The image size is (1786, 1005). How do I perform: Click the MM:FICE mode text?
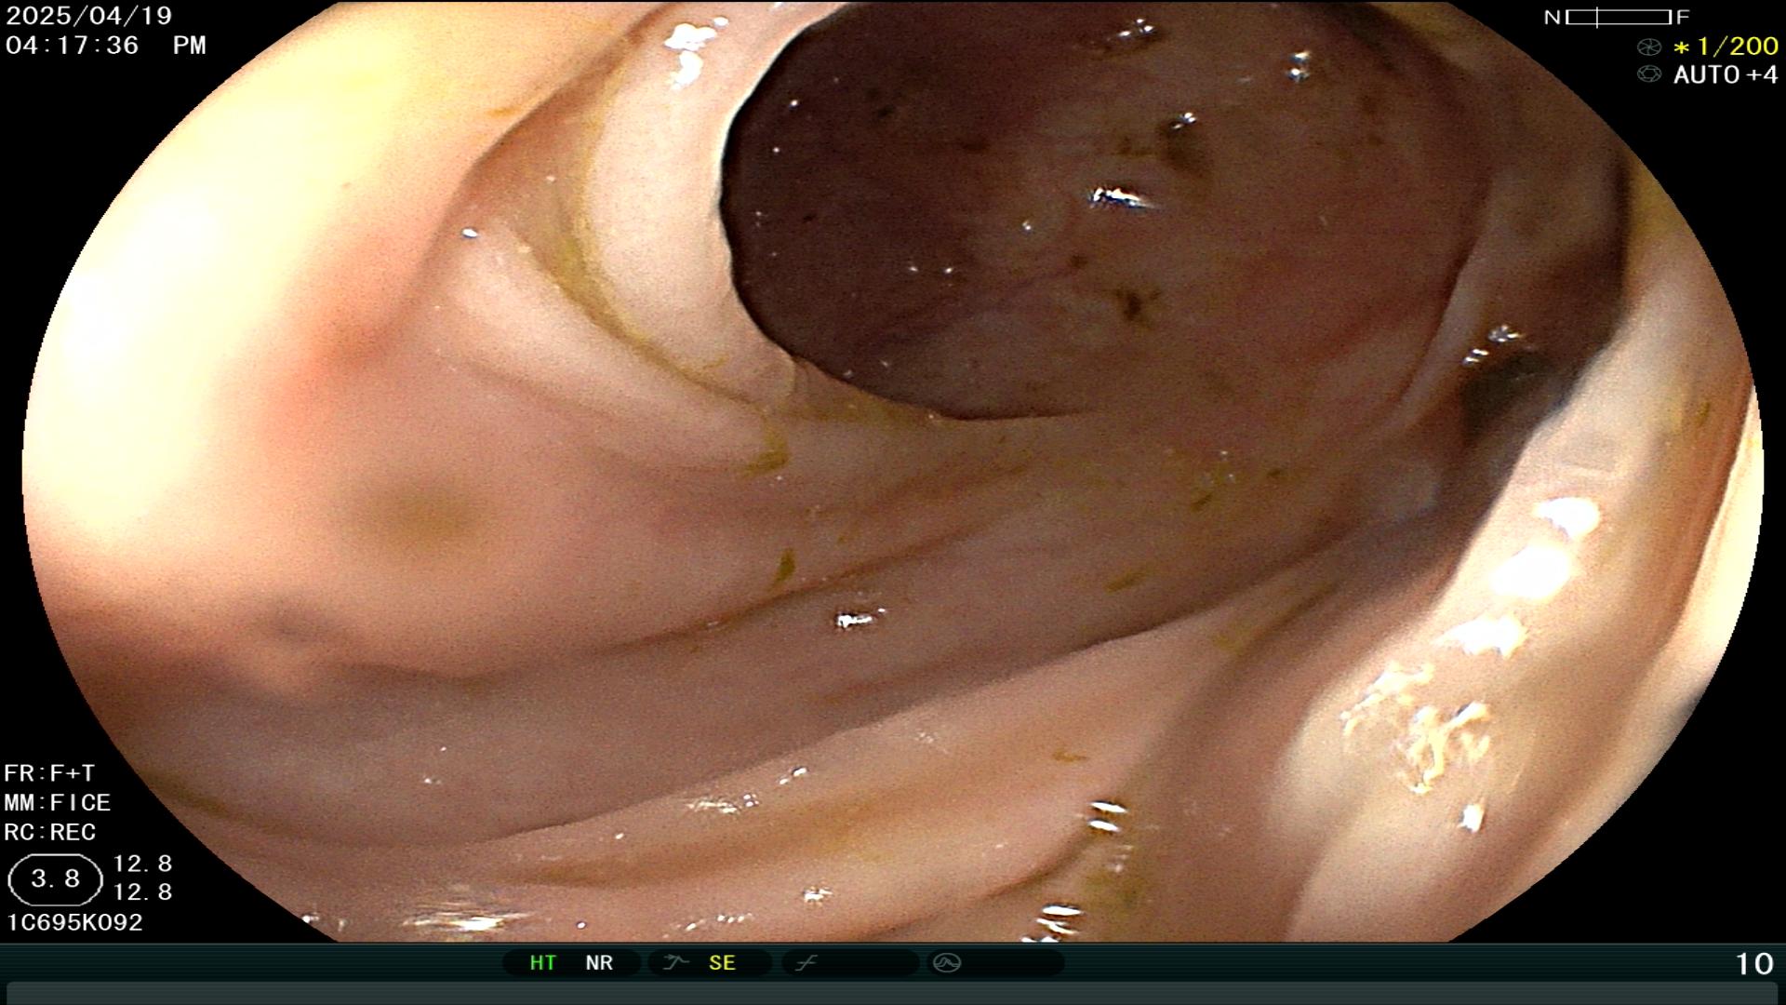click(x=57, y=803)
